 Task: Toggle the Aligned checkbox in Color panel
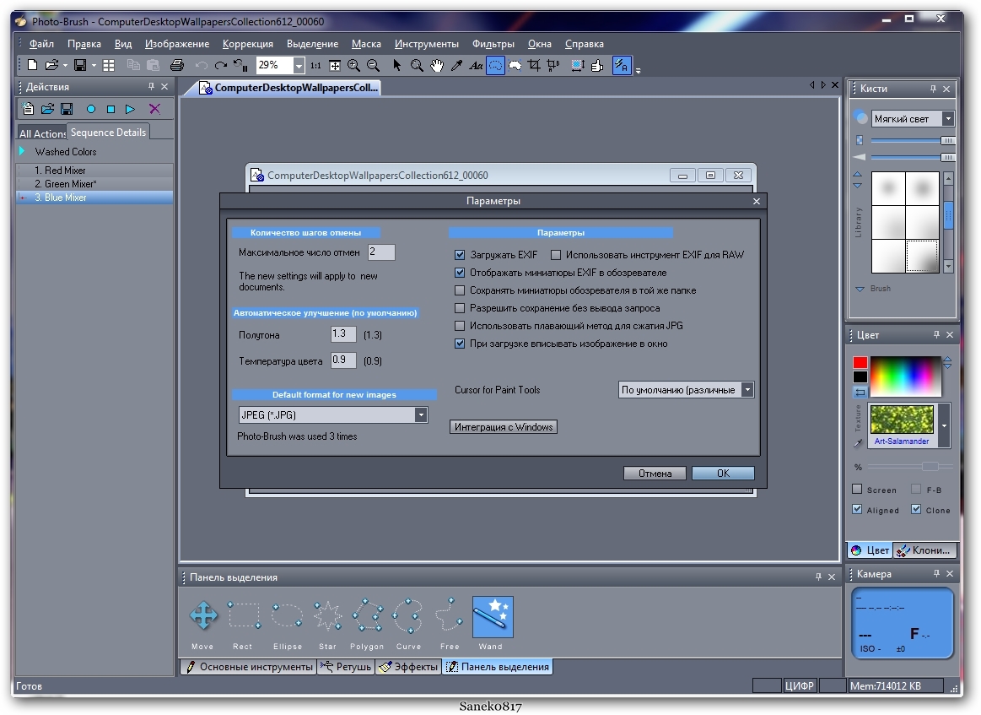point(857,510)
